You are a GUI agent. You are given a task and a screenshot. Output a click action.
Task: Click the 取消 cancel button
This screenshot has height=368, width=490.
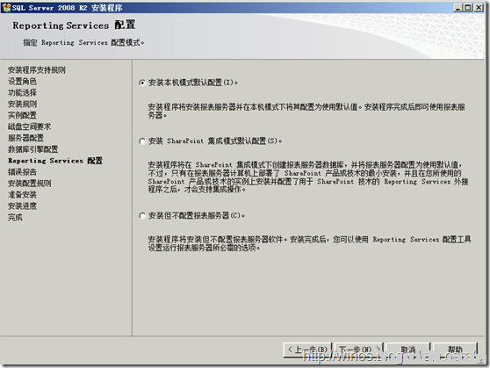coord(408,350)
